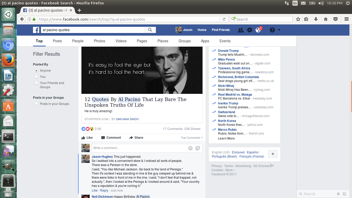Click Learn More under trending topics

coord(226,138)
